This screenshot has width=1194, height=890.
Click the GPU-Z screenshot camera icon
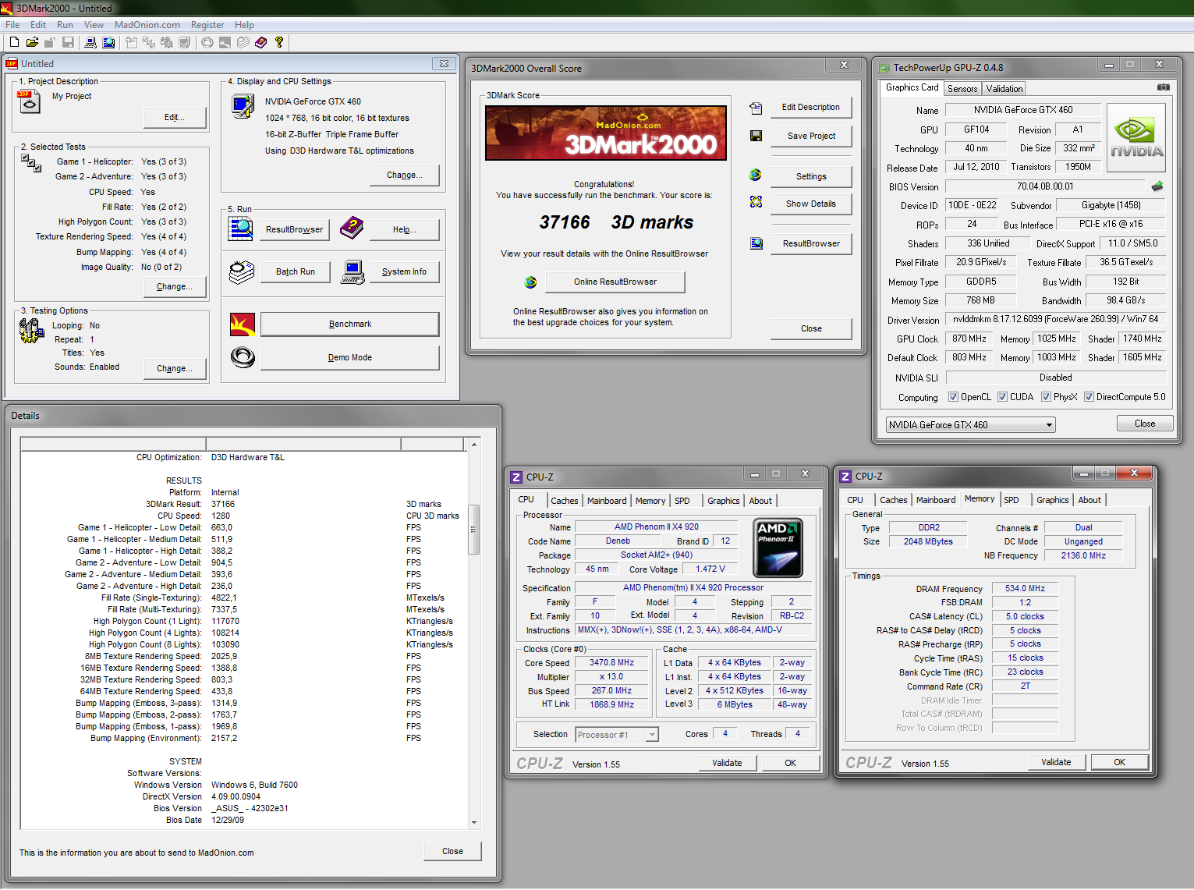[1163, 87]
